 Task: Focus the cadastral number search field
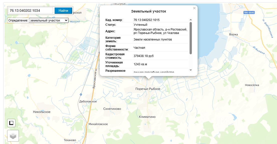tap(31, 10)
